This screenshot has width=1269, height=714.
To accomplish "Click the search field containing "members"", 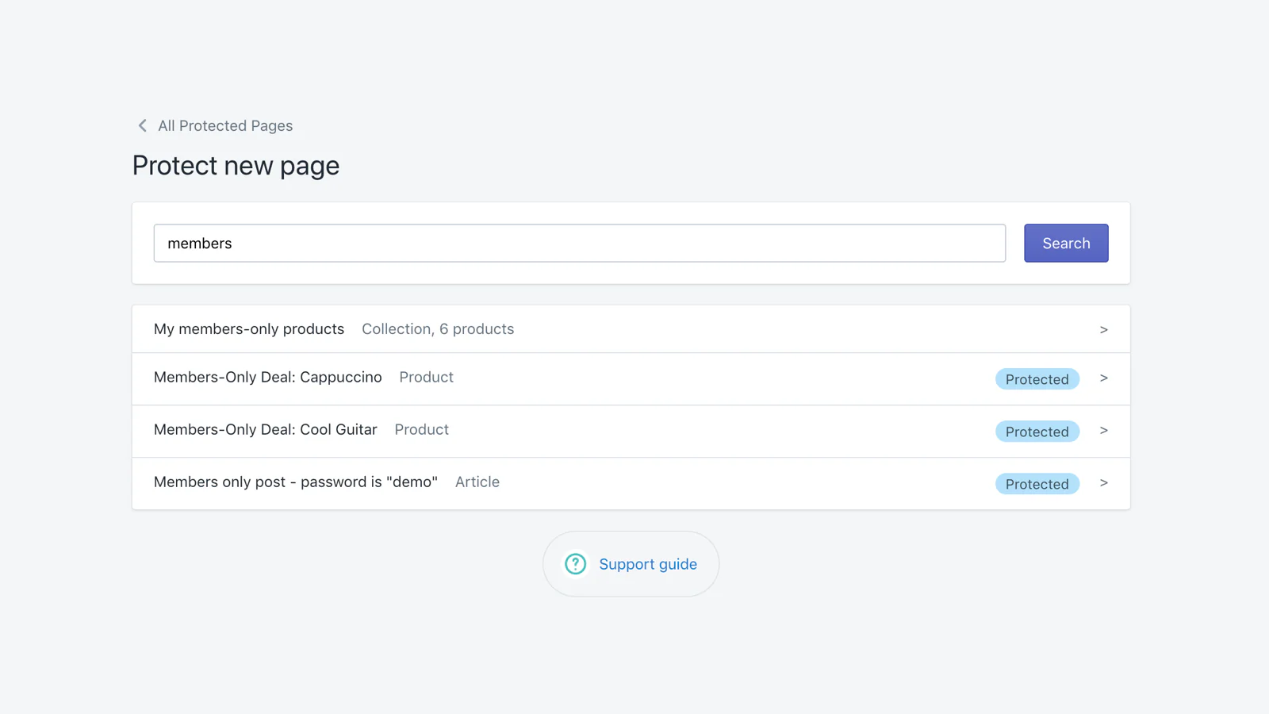I will coord(579,243).
